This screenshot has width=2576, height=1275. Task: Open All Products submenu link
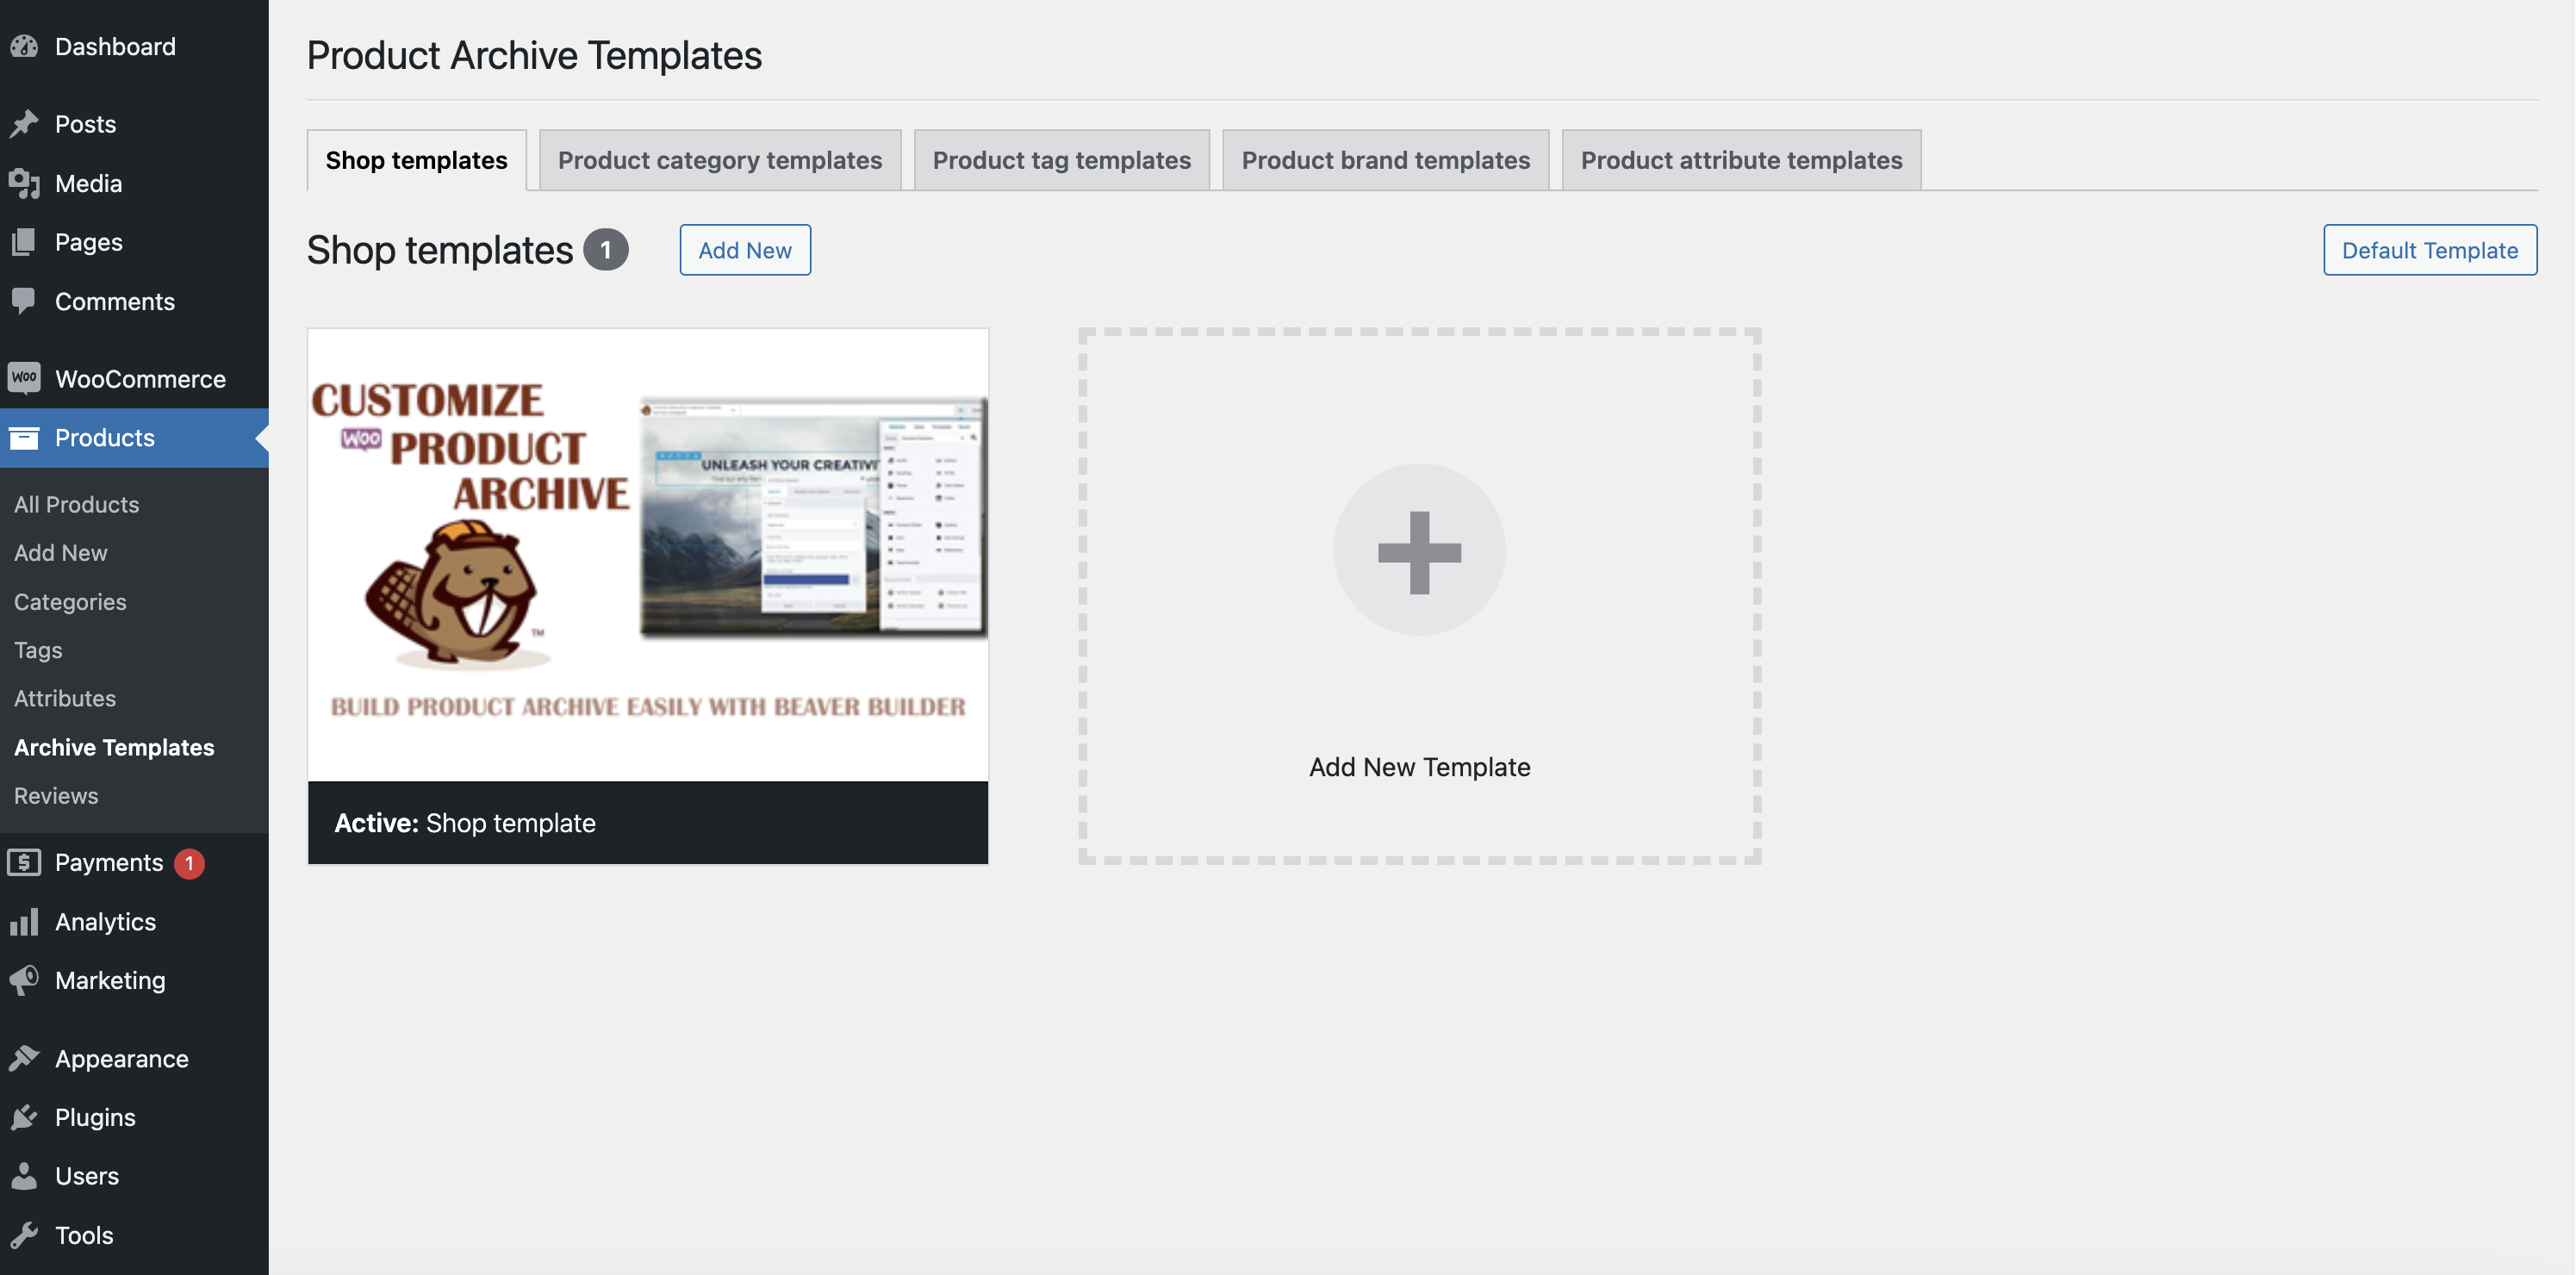click(x=76, y=504)
